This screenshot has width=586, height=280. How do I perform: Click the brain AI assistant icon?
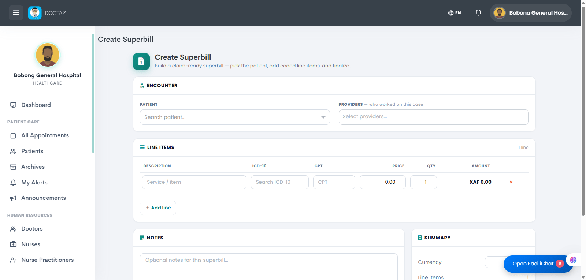[x=573, y=260]
